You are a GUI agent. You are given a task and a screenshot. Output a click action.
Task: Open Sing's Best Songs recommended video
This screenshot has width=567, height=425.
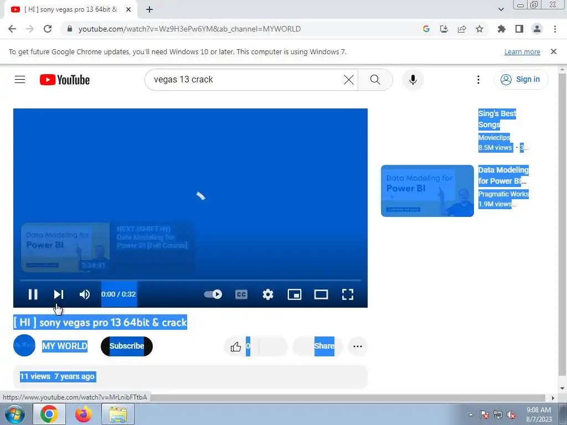(x=497, y=119)
